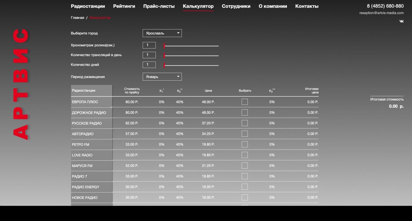Click the 0.00 р. total cost value

click(396, 106)
